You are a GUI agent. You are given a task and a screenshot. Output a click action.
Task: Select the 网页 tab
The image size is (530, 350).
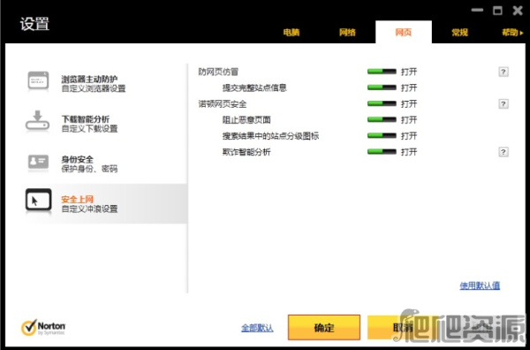click(404, 32)
